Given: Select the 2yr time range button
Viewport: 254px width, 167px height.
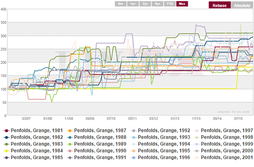Looking at the screenshot, I should 145,4.
